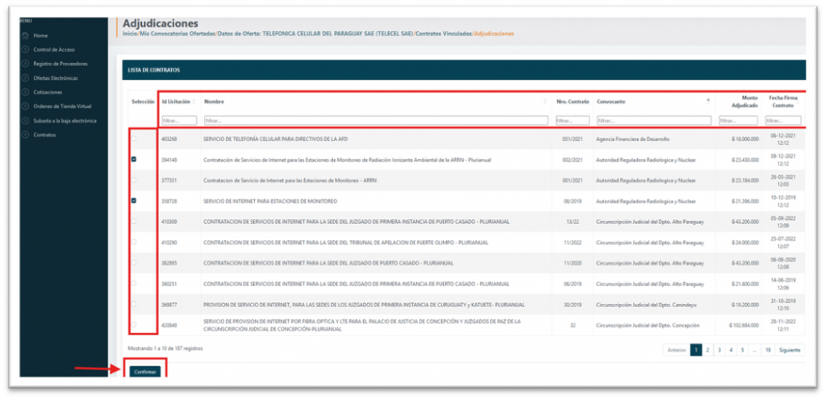Screen dimensions: 826x399
Task: Focus the Nombre filter field
Action: pos(376,121)
